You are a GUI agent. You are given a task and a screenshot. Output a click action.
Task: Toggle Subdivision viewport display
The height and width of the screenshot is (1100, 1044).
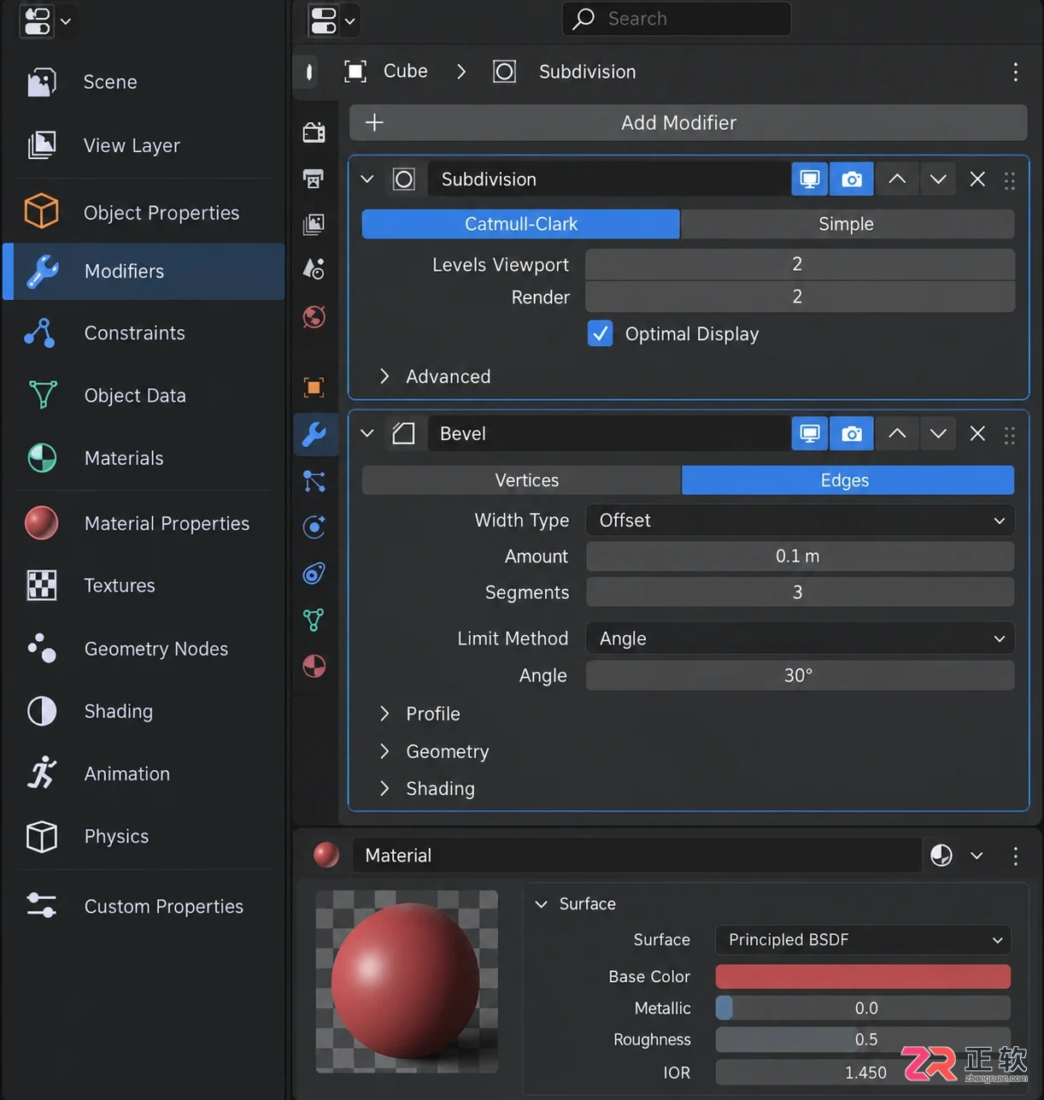click(810, 179)
